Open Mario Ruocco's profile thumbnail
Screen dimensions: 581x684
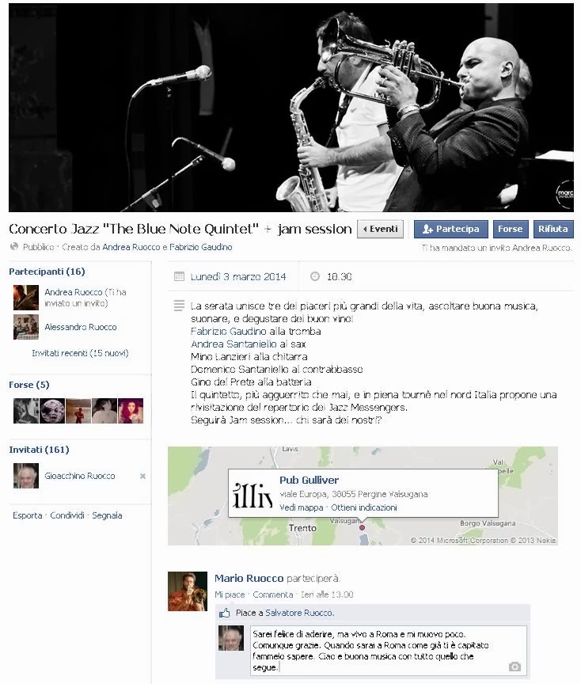[188, 591]
